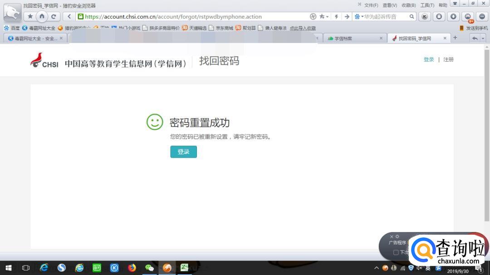
Task: Toggle the checkbox in ad popup
Action: tap(396, 252)
